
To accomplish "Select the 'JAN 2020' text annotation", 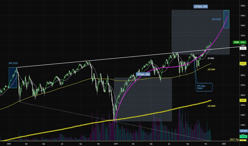I will pos(216,19).
